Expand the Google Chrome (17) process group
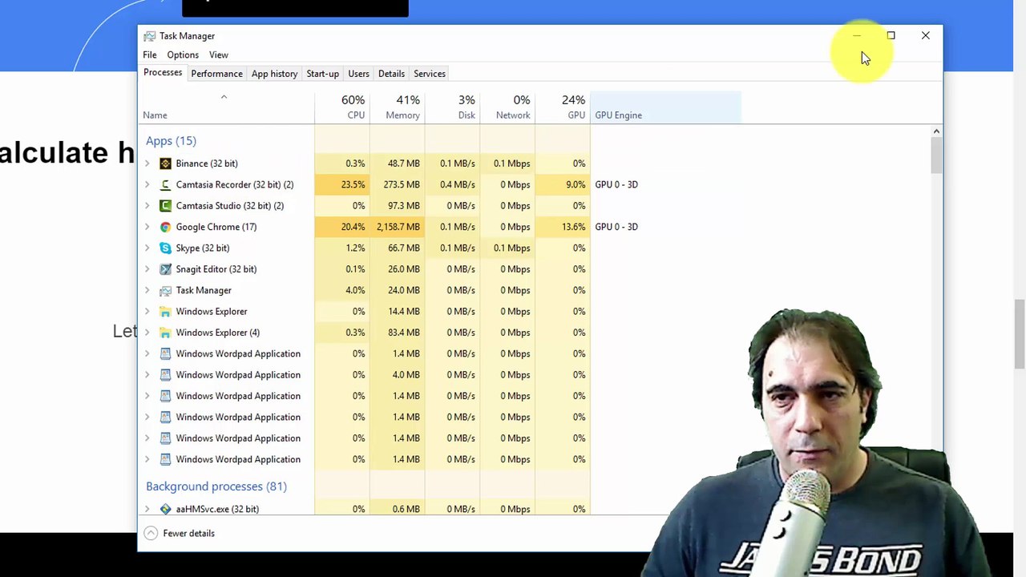1026x577 pixels. 147,227
